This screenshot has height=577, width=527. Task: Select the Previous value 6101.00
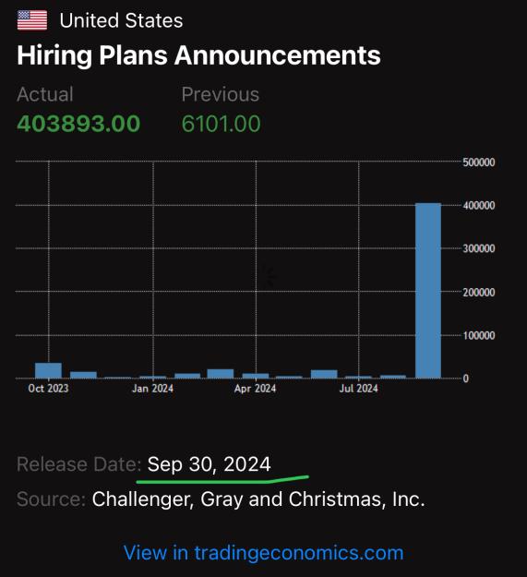pyautogui.click(x=221, y=124)
